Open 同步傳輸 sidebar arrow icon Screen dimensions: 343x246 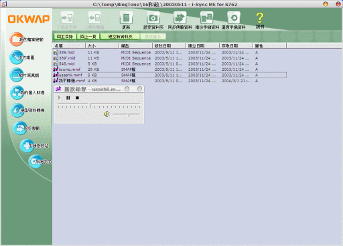pyautogui.click(x=20, y=128)
